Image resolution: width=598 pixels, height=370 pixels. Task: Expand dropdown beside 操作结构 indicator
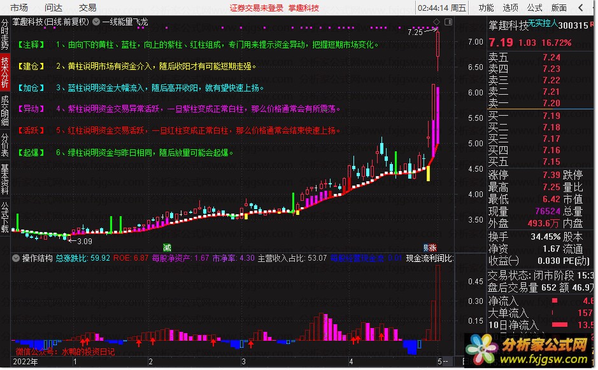pos(16,258)
